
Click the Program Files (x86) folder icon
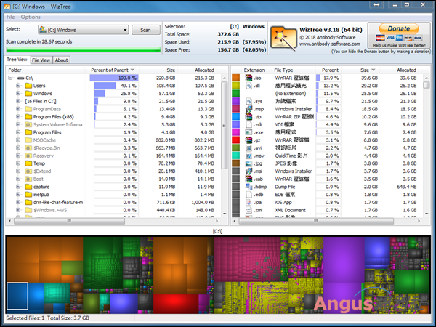coord(28,117)
